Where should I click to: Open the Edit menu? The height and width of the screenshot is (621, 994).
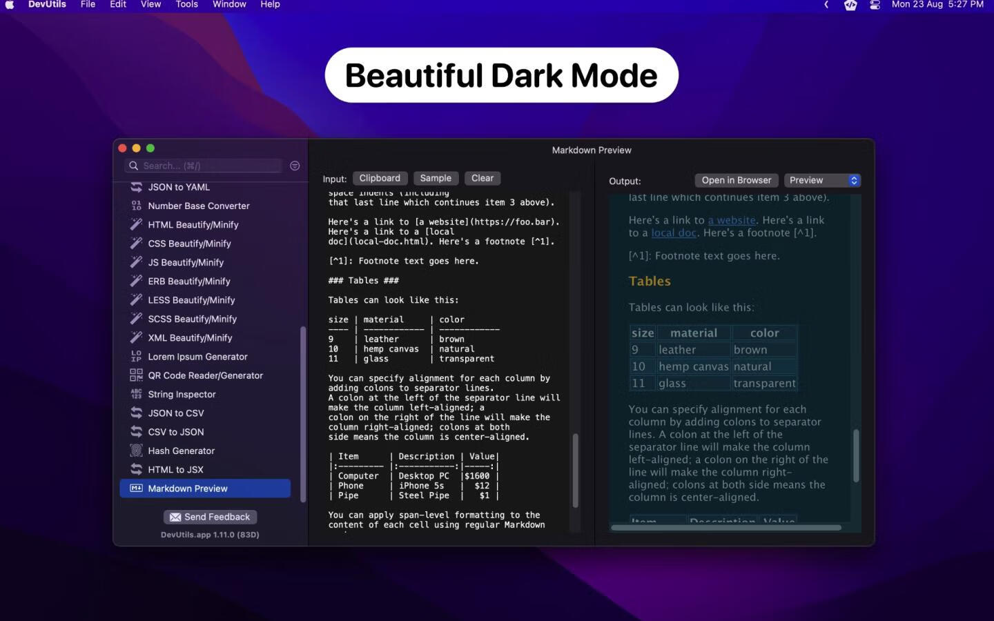click(x=118, y=4)
